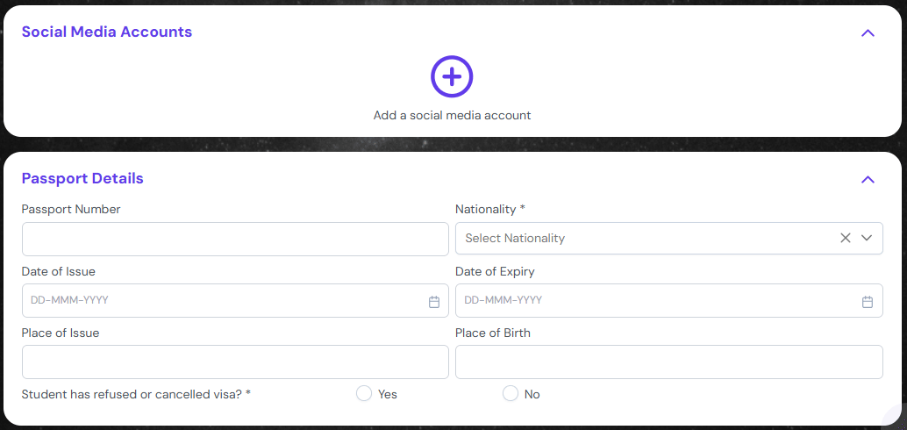907x430 pixels.
Task: Focus the Place of Issue text box
Action: click(x=235, y=362)
